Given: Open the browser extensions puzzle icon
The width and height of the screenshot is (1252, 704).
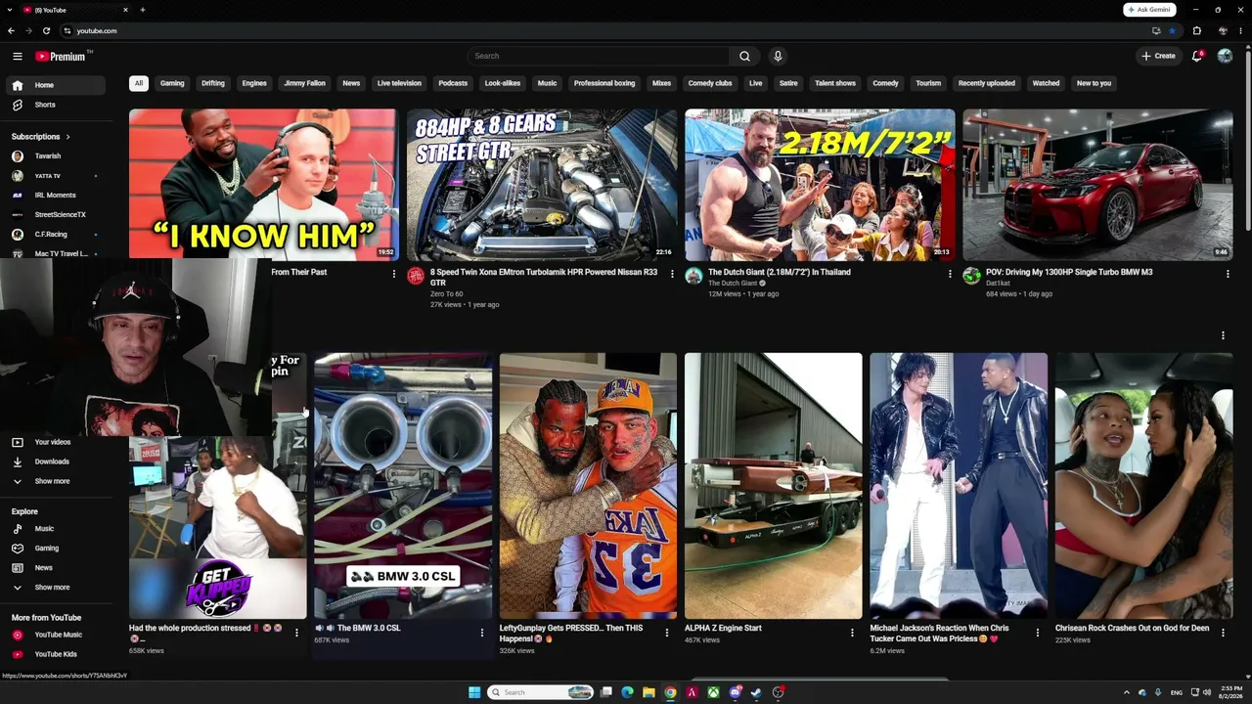Looking at the screenshot, I should pyautogui.click(x=1196, y=30).
